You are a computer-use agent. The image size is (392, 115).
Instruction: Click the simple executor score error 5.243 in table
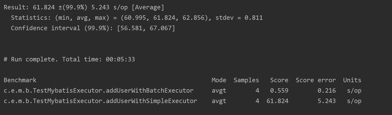327,101
